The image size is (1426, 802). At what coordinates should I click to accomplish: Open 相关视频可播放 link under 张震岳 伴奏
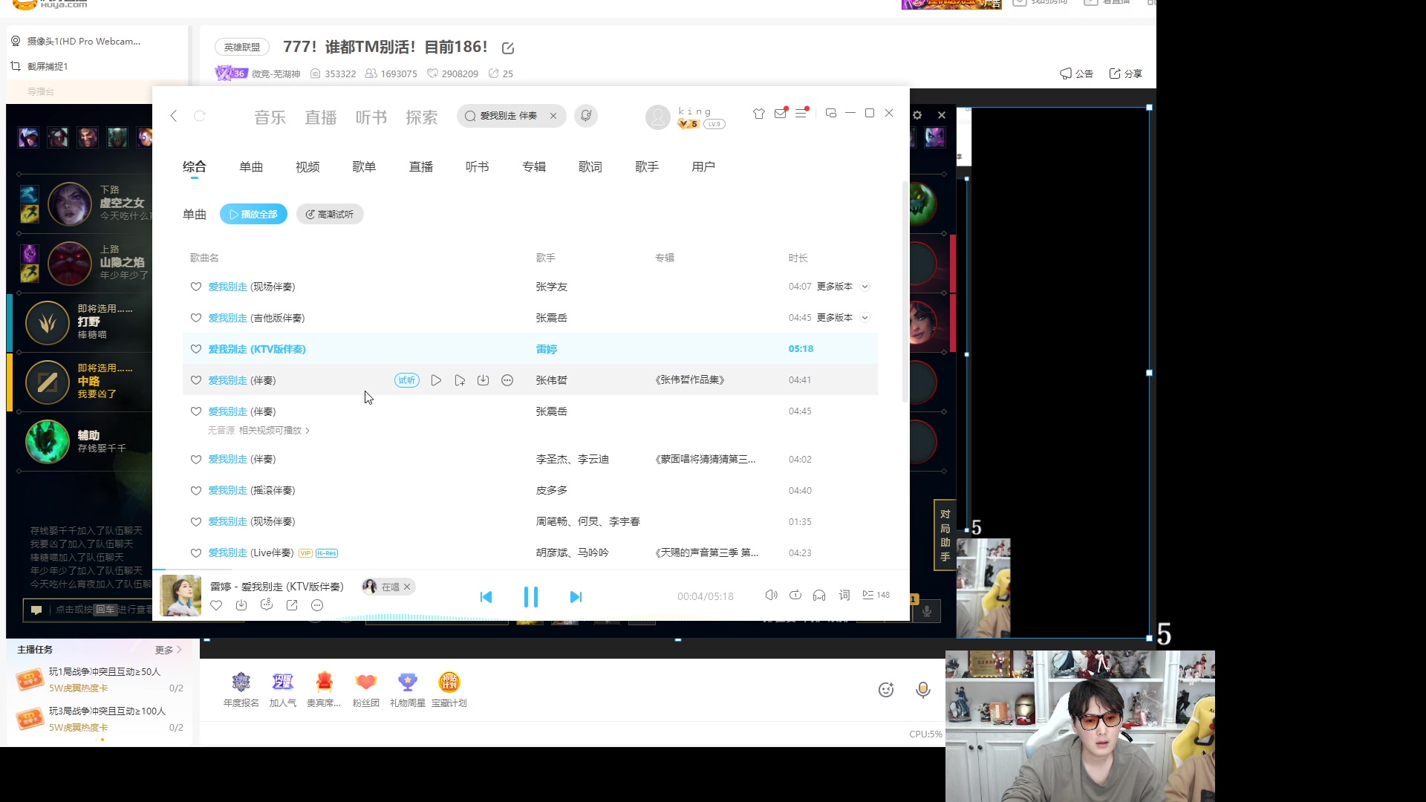(274, 431)
